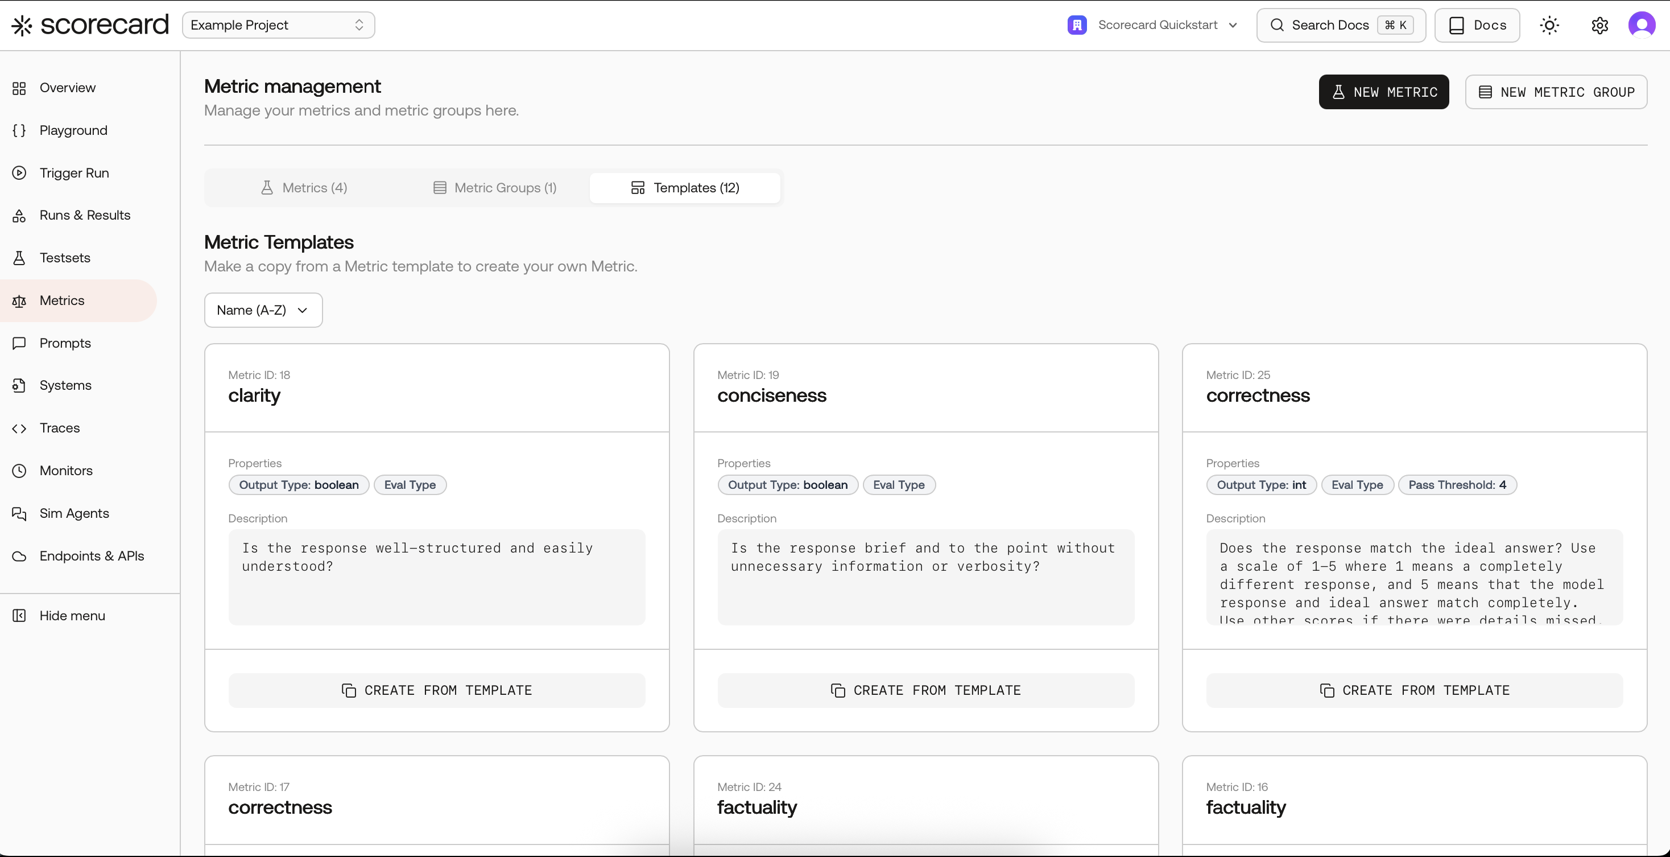Click the Eval Type tag on conciseness card

click(x=899, y=485)
